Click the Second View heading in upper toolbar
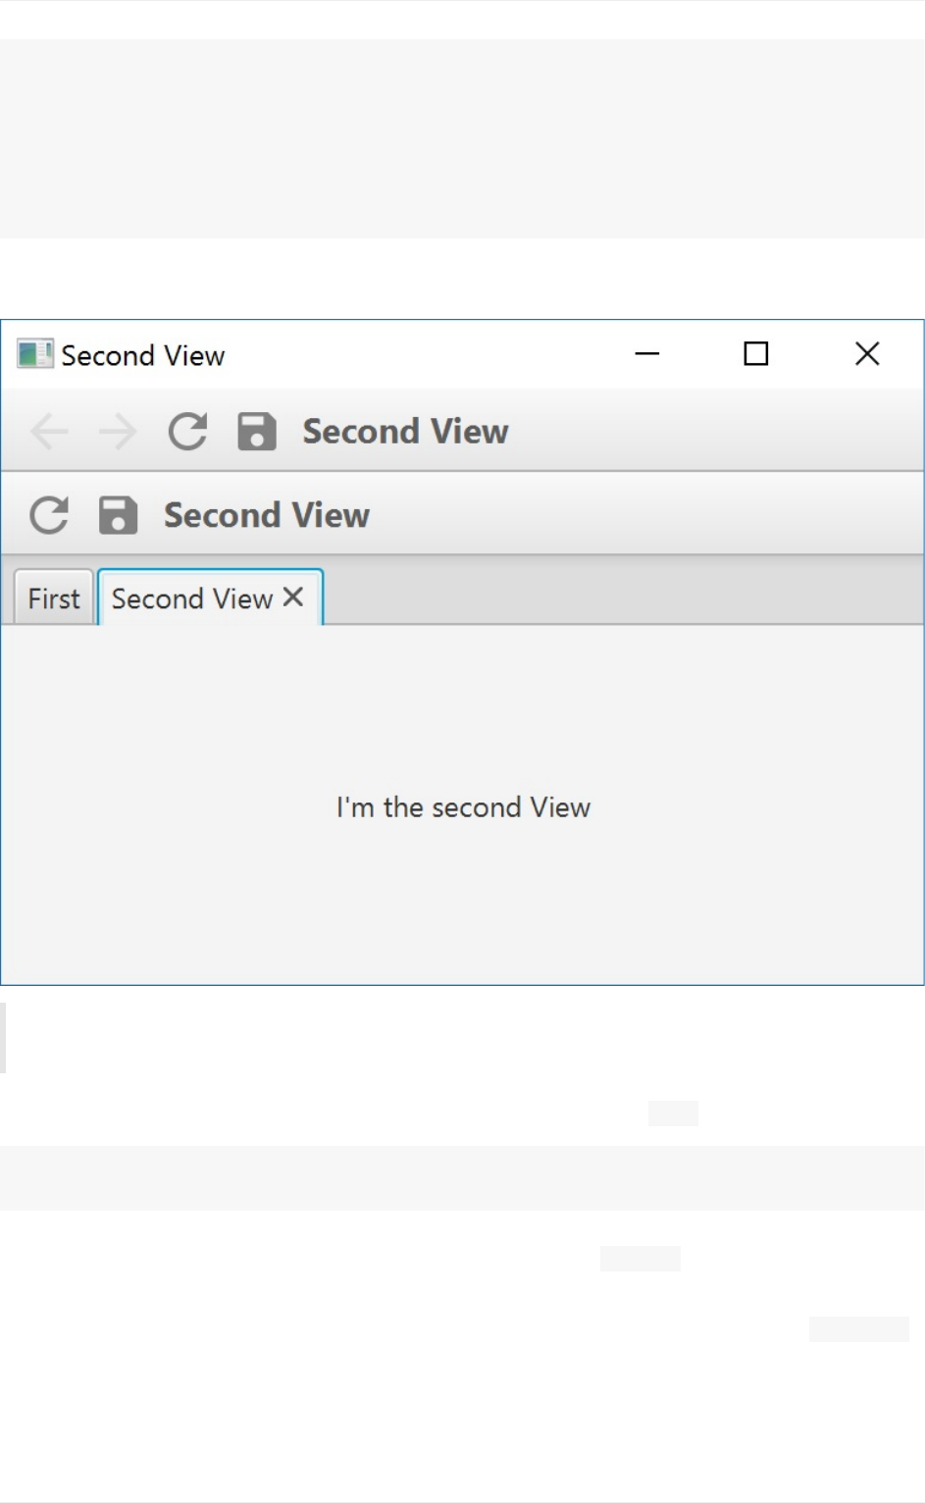 [x=405, y=432]
